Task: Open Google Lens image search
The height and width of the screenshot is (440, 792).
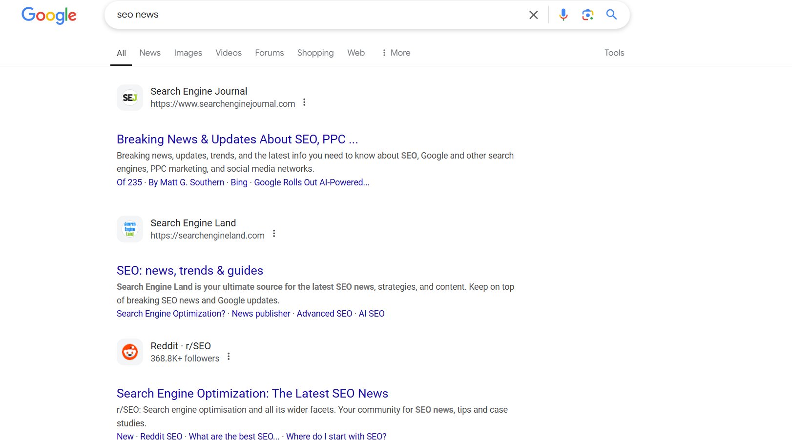Action: [x=587, y=15]
